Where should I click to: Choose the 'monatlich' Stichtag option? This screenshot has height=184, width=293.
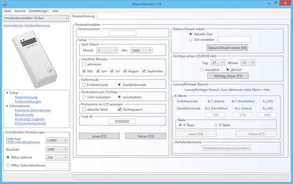click(x=202, y=69)
